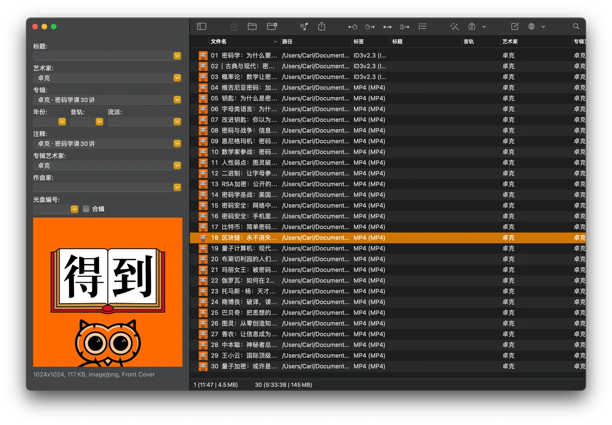Viewport: 612px width, 425px height.
Task: Click the quick actions box icon
Action: (472, 26)
